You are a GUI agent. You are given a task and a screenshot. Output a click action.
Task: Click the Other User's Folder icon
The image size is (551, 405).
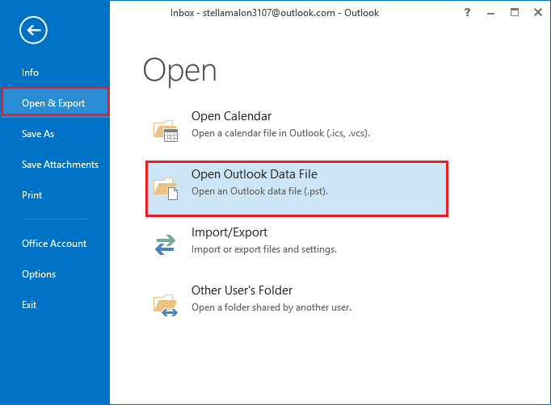click(166, 305)
